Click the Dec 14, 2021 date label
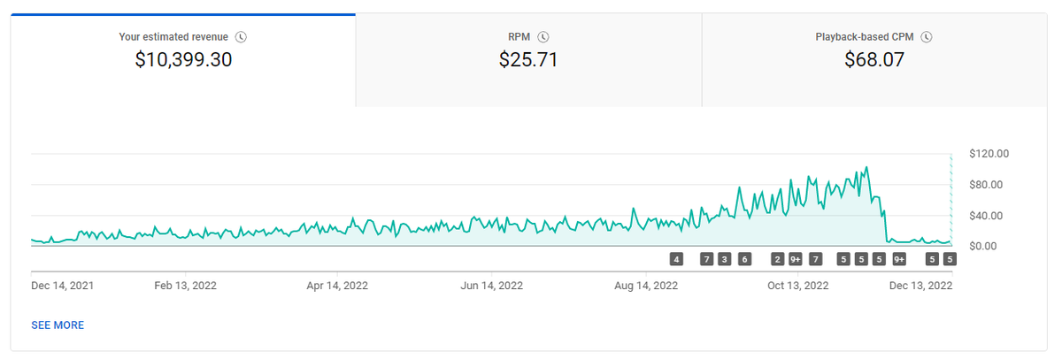The height and width of the screenshot is (359, 1062). click(62, 286)
